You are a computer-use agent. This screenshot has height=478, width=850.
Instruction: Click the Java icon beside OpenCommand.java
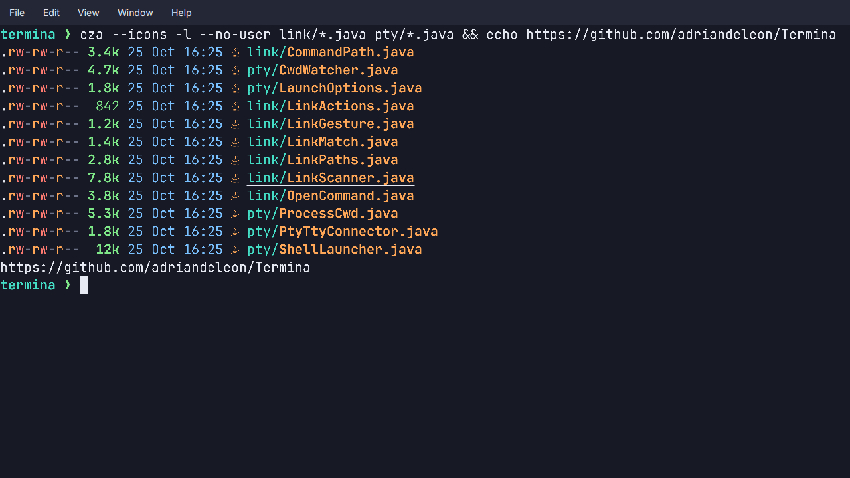click(x=235, y=196)
